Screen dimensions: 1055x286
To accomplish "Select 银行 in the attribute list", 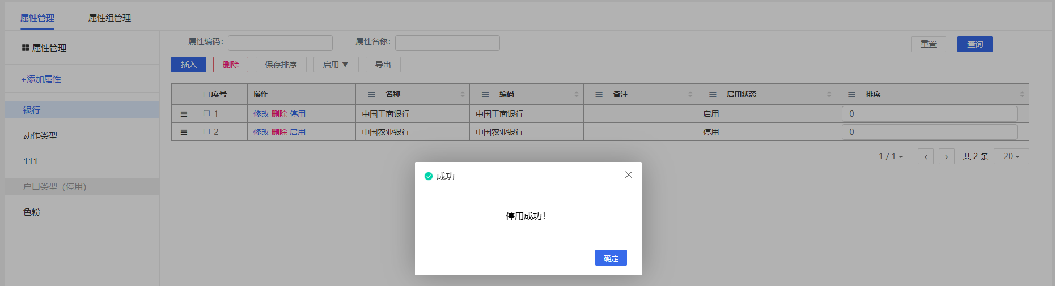I will [82, 110].
